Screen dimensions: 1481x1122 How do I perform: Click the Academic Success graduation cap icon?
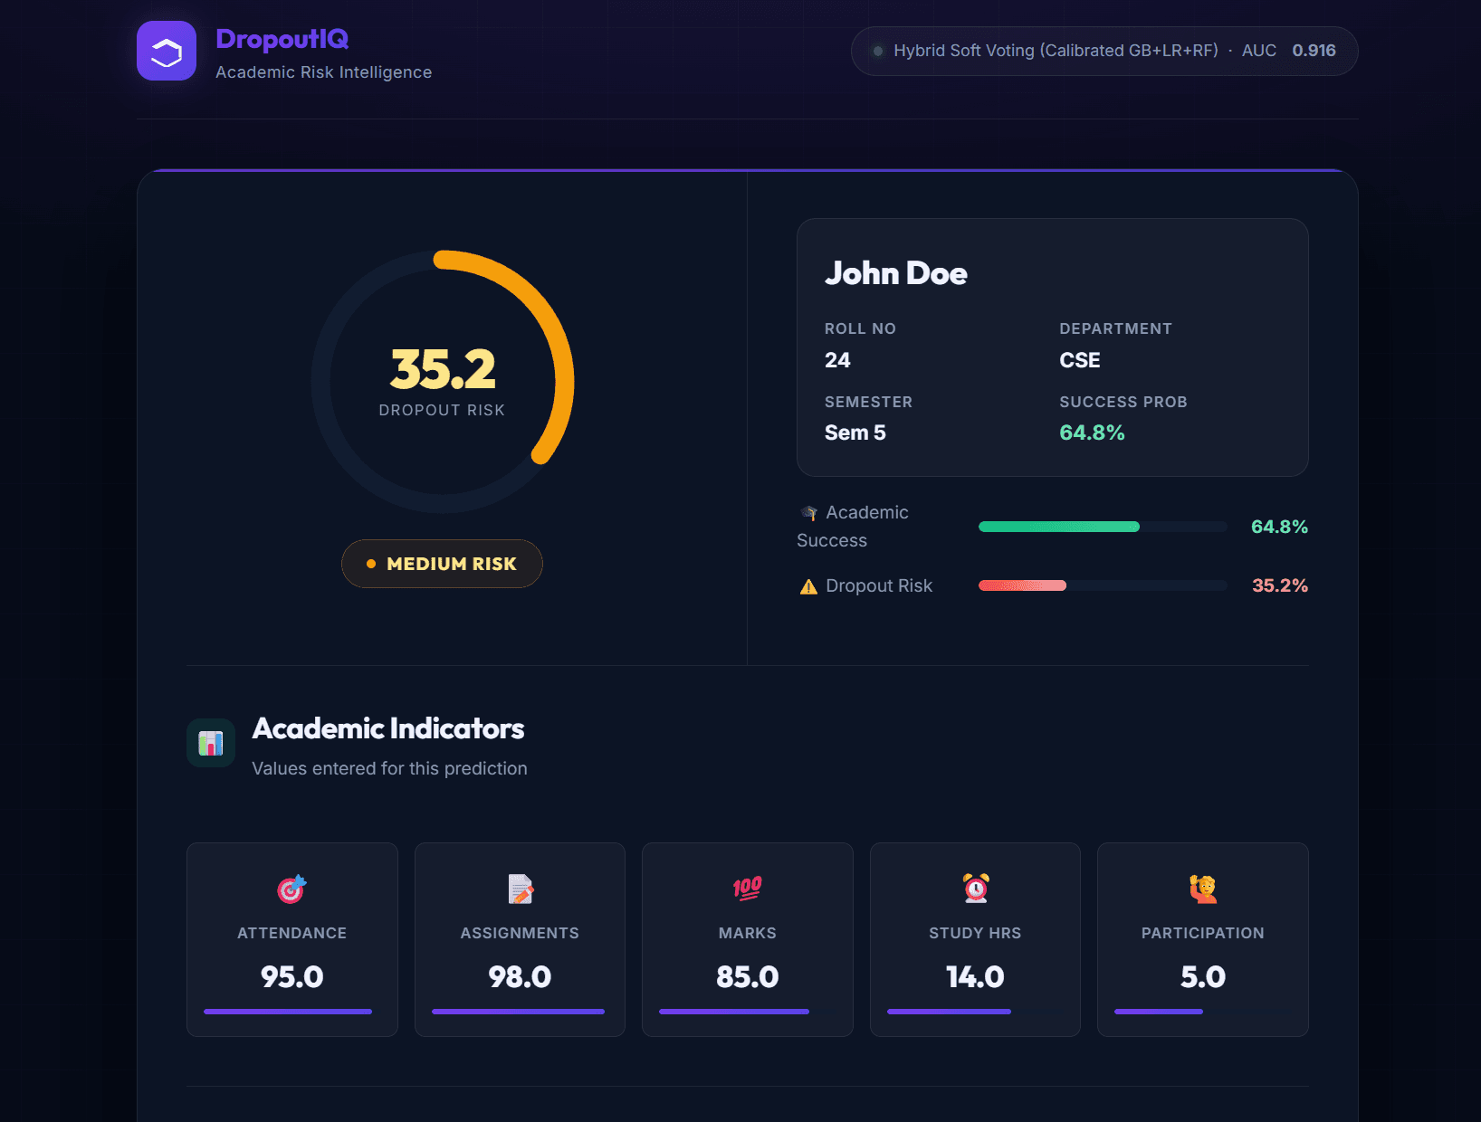tap(809, 513)
